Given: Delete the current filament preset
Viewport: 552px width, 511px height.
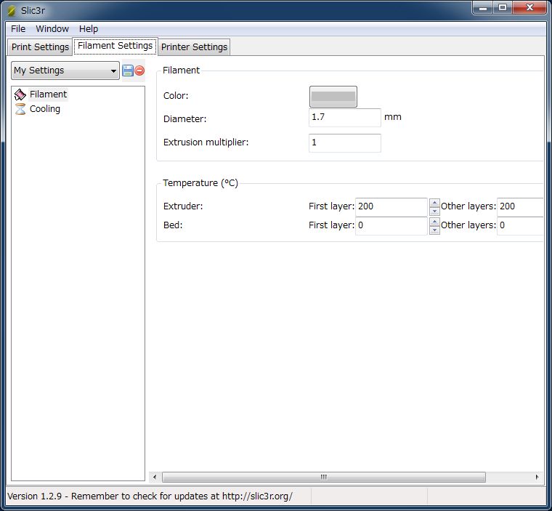Looking at the screenshot, I should pos(139,71).
